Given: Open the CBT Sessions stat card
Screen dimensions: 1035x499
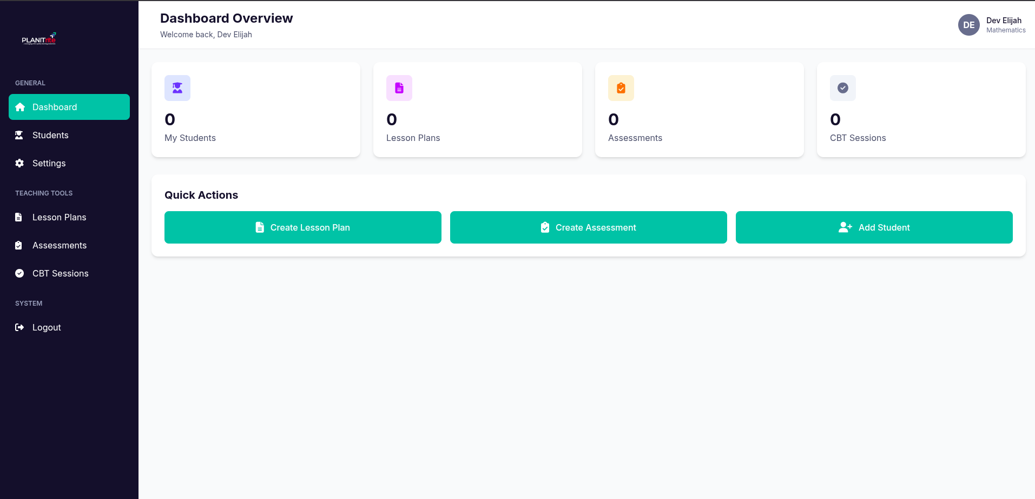Looking at the screenshot, I should pyautogui.click(x=921, y=110).
